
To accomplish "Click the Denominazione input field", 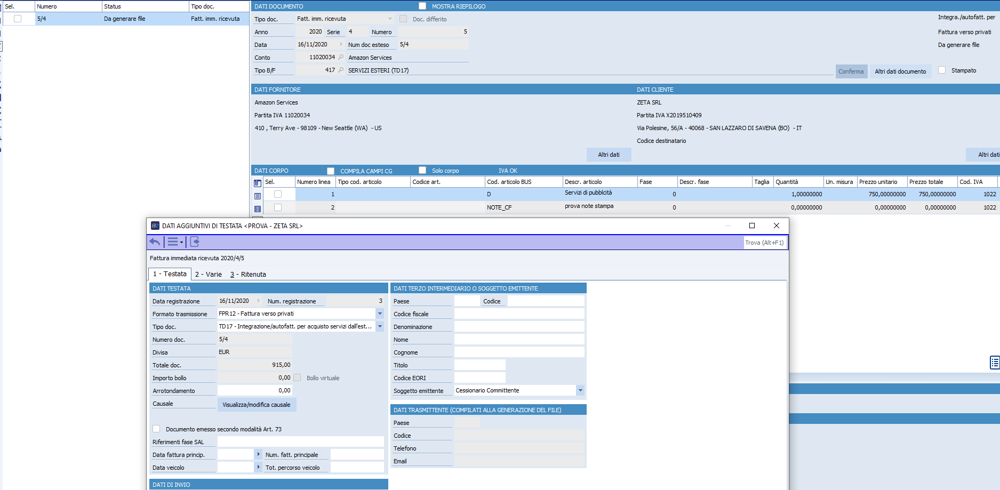I will pyautogui.click(x=519, y=326).
